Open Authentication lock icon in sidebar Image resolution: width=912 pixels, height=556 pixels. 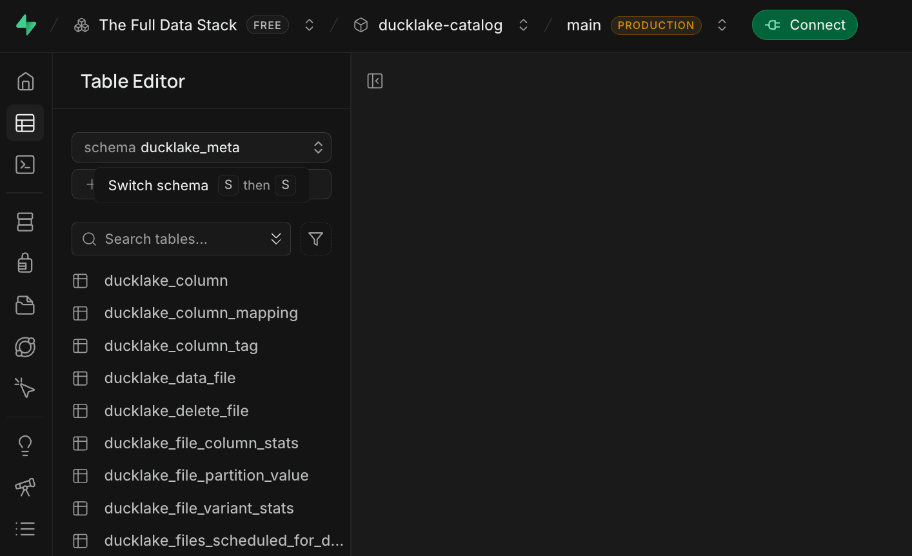click(x=25, y=263)
